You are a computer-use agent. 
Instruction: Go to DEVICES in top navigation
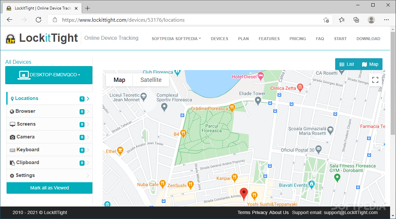pos(219,38)
